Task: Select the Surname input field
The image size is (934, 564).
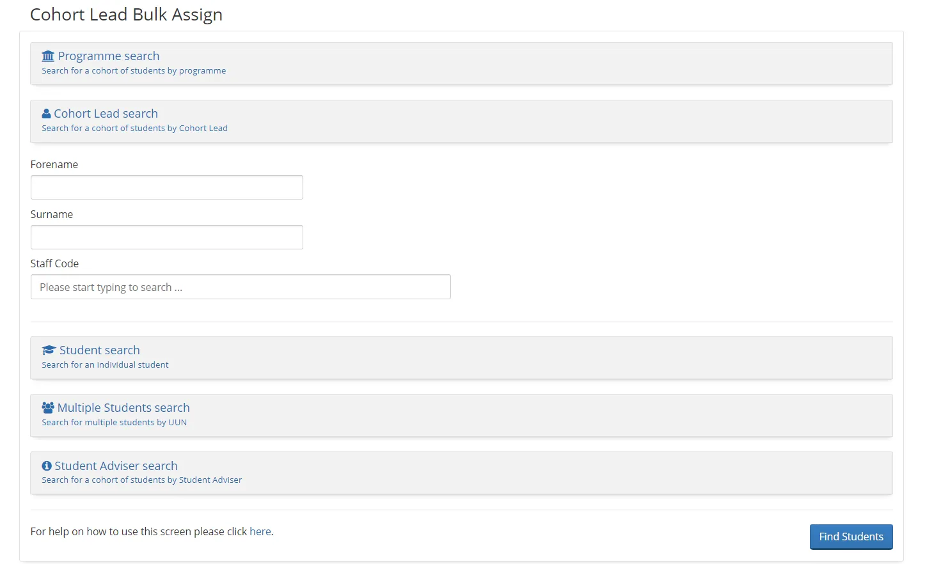Action: (x=166, y=237)
